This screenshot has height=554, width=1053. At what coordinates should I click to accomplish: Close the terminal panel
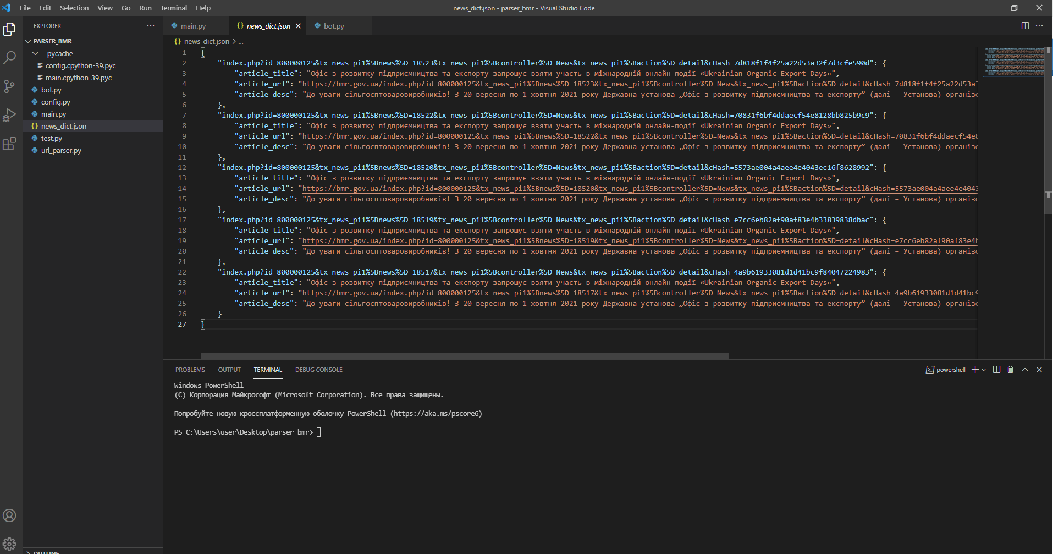(1039, 370)
